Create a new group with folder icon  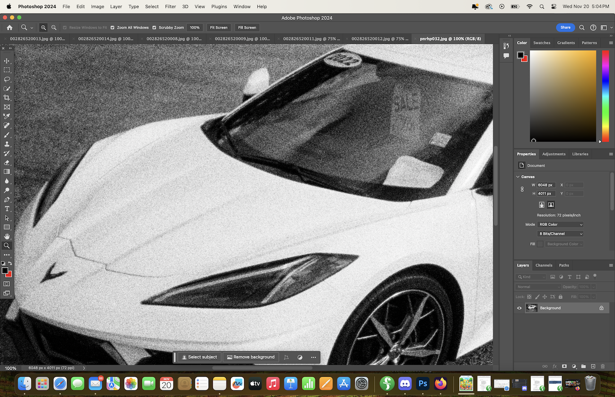[x=583, y=366]
